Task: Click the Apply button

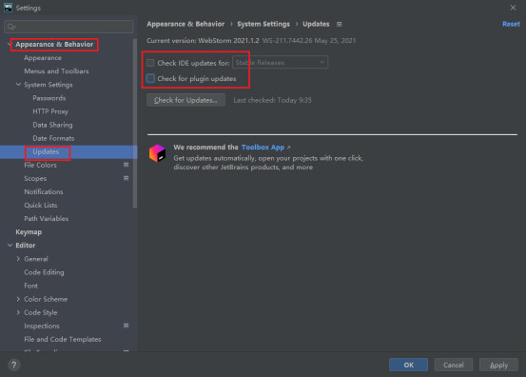Action: [x=498, y=365]
